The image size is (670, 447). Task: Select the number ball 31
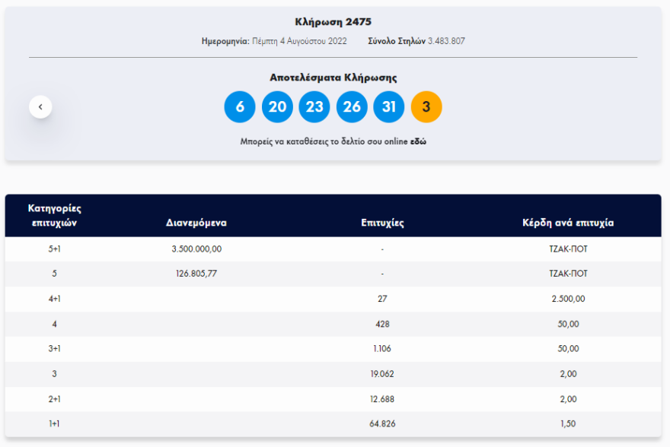coord(388,106)
